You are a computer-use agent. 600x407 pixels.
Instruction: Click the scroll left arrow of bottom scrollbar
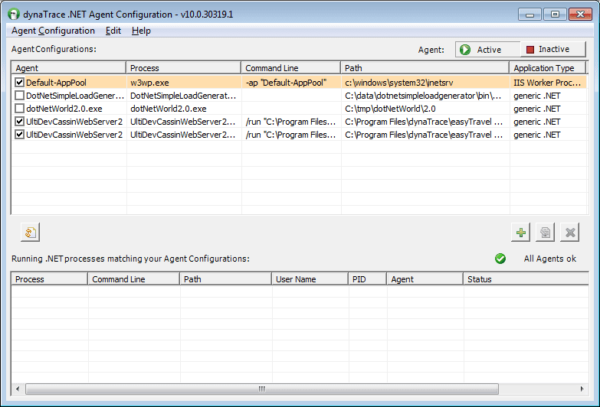pyautogui.click(x=18, y=389)
